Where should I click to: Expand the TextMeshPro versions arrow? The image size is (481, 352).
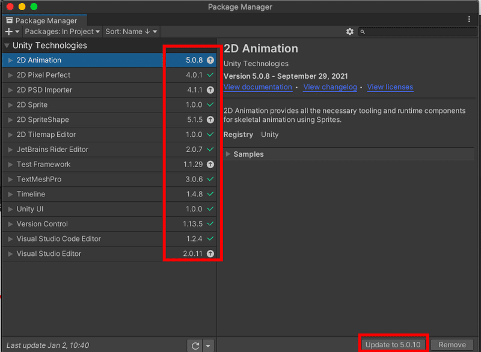10,179
